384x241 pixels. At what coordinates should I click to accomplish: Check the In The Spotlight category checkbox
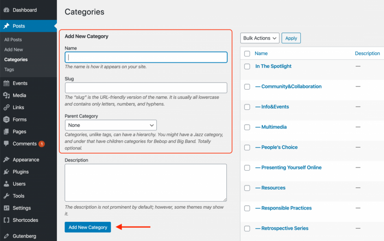[247, 67]
